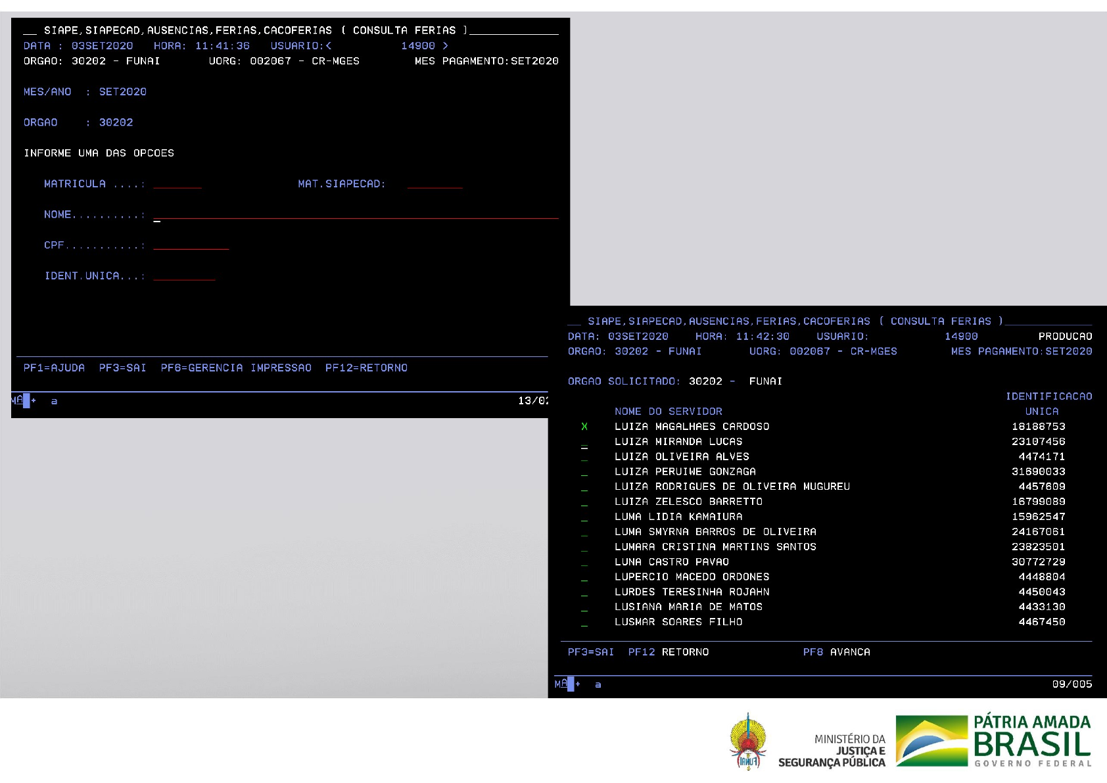
Task: Click PF6=GERENCIA IMPRESSAO option
Action: 236,368
